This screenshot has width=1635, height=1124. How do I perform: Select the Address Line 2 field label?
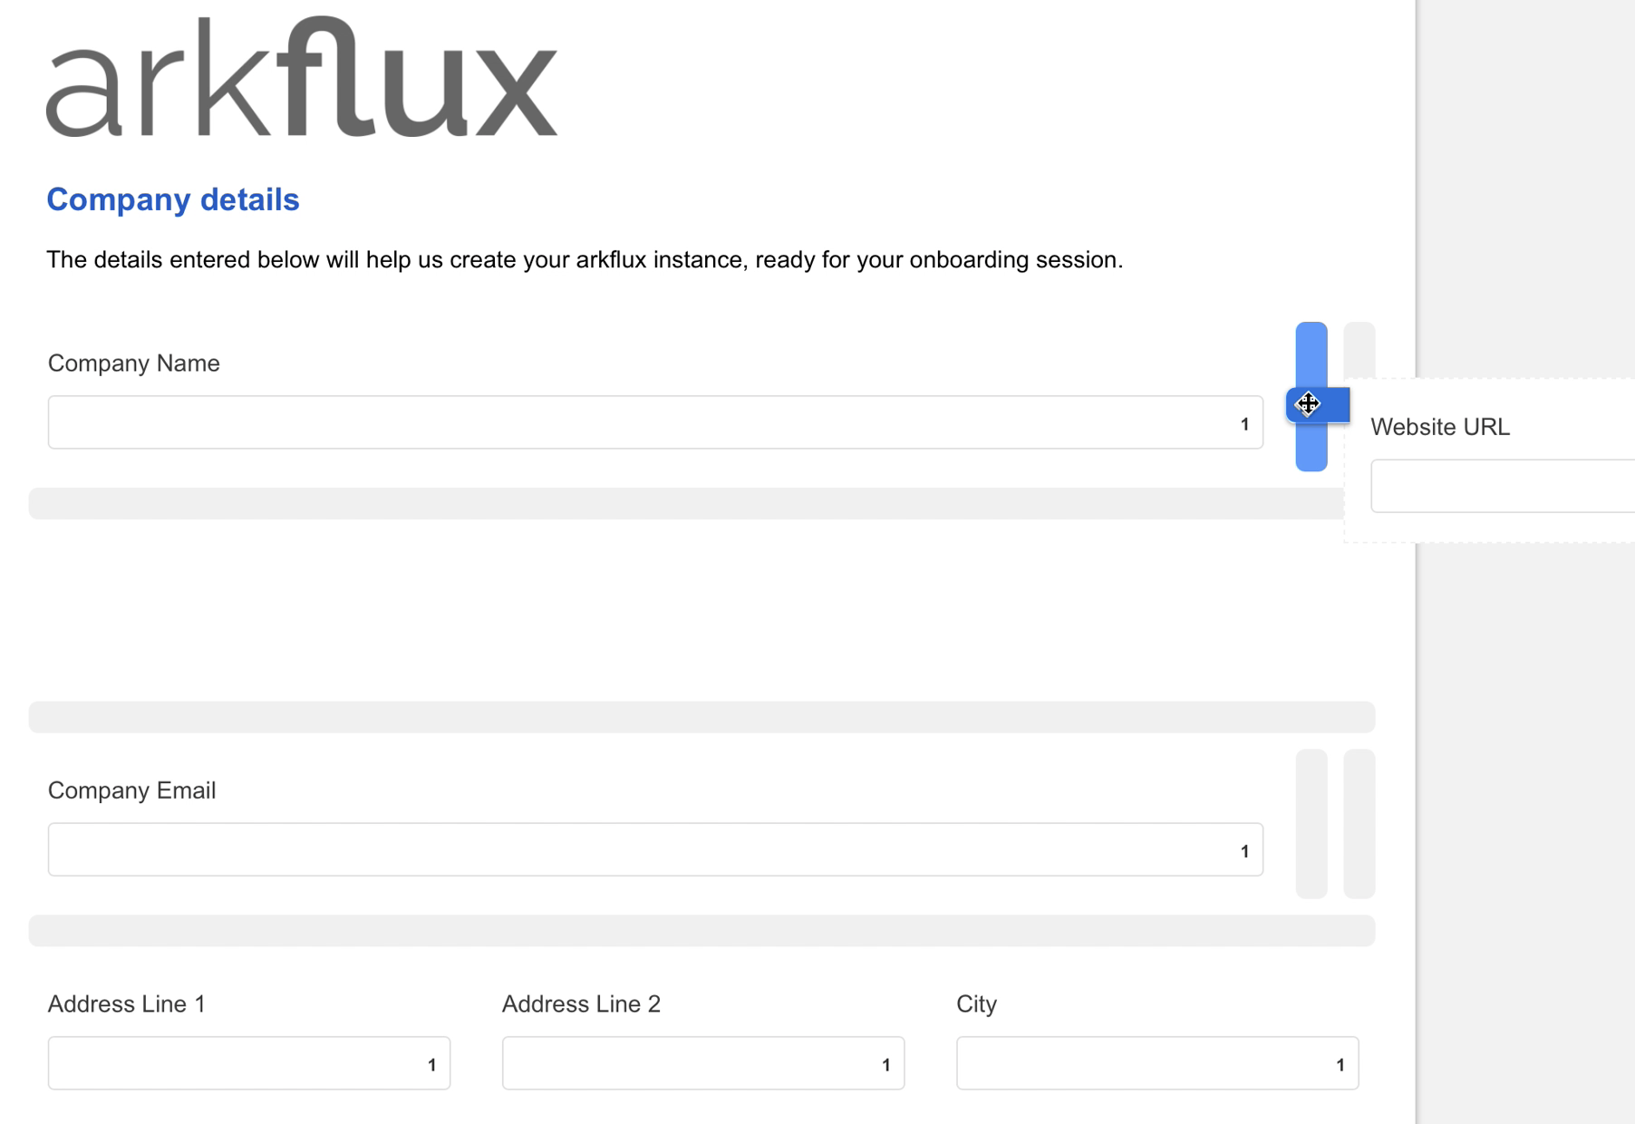click(581, 1003)
